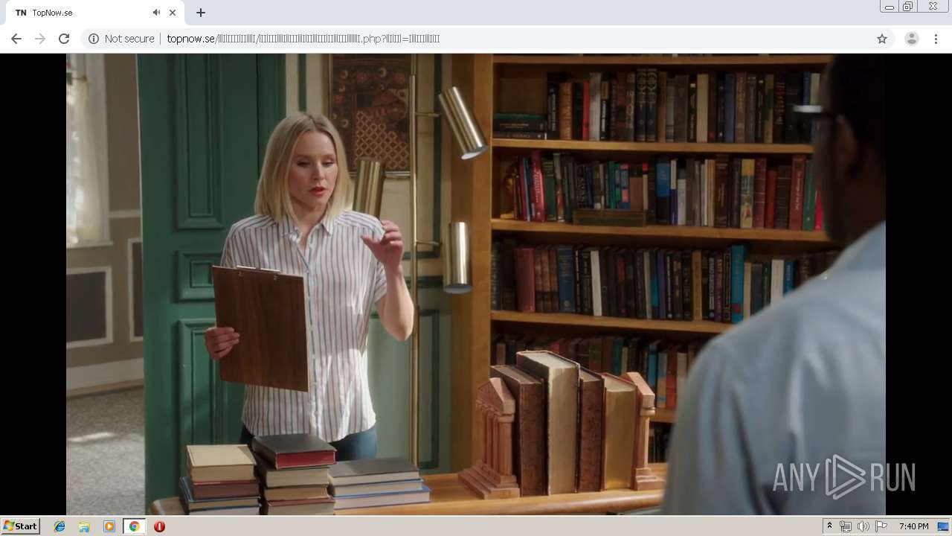Image resolution: width=952 pixels, height=536 pixels.
Task: Open the Action Center flag icon
Action: pyautogui.click(x=881, y=526)
